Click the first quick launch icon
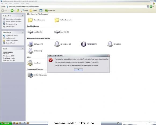Image resolution: width=156 pixels, height=125 pixels. point(14,123)
